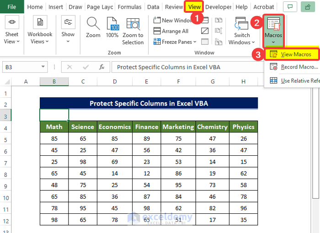Expand Workbook Views chevron
The height and width of the screenshot is (233, 320).
[47, 42]
